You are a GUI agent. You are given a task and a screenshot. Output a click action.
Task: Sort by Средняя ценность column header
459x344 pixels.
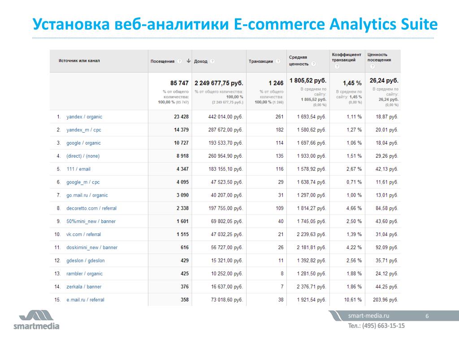299,60
